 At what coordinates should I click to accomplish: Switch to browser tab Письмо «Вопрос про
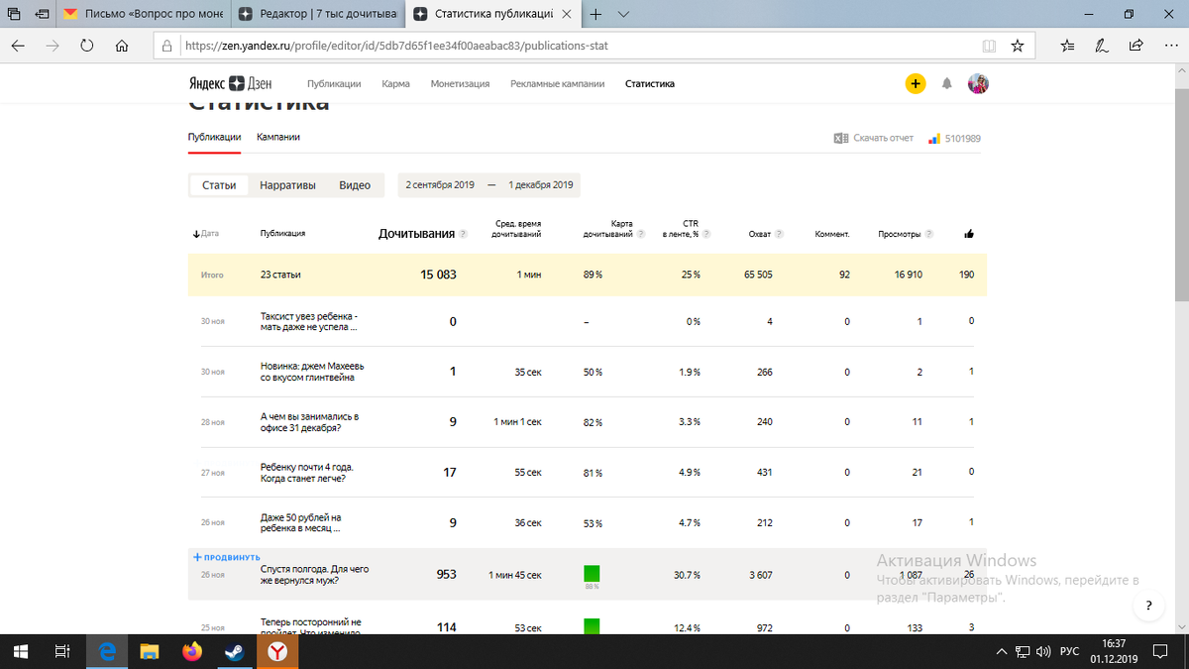[145, 15]
